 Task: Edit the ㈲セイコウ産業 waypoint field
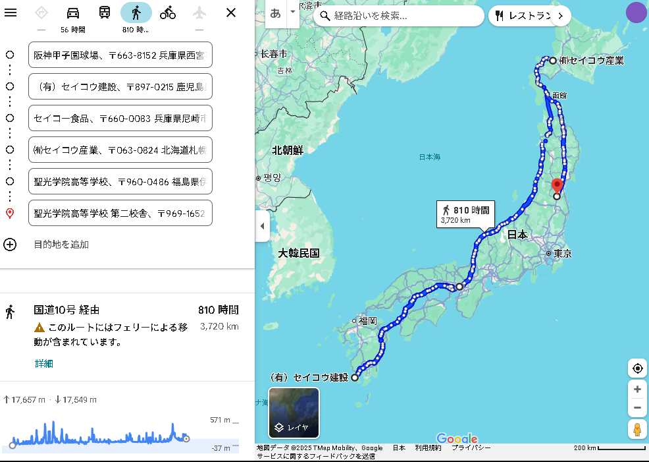120,150
